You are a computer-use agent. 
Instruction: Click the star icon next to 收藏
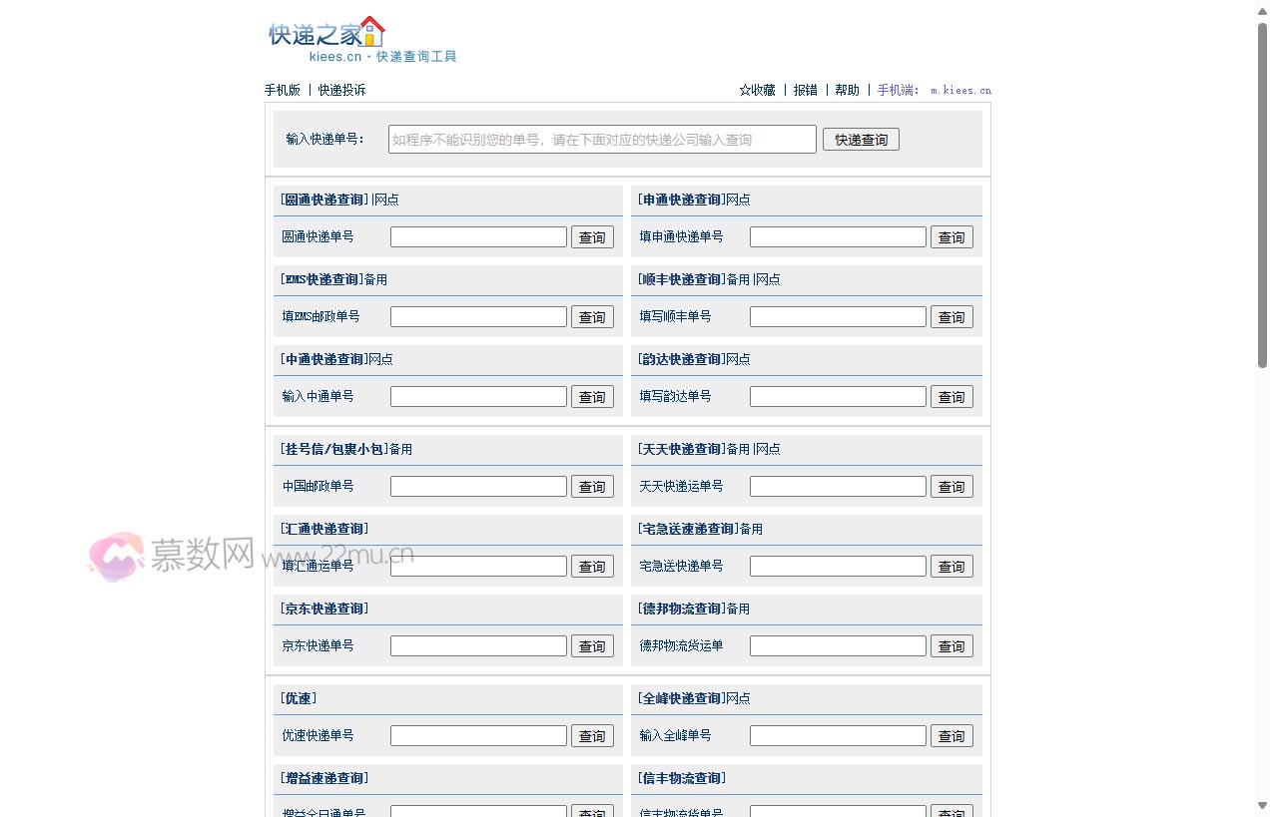743,90
